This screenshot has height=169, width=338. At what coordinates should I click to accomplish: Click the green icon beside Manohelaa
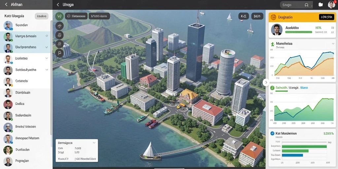(x=272, y=44)
